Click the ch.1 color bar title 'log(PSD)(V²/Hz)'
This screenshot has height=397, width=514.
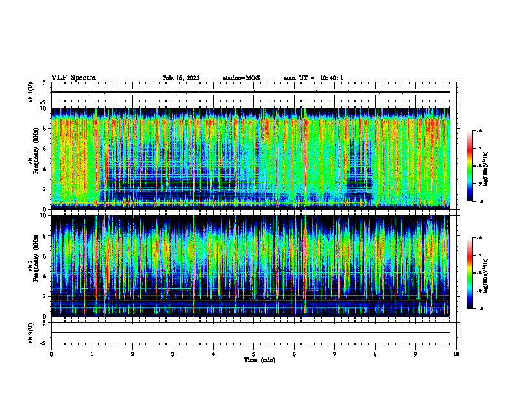(x=486, y=169)
